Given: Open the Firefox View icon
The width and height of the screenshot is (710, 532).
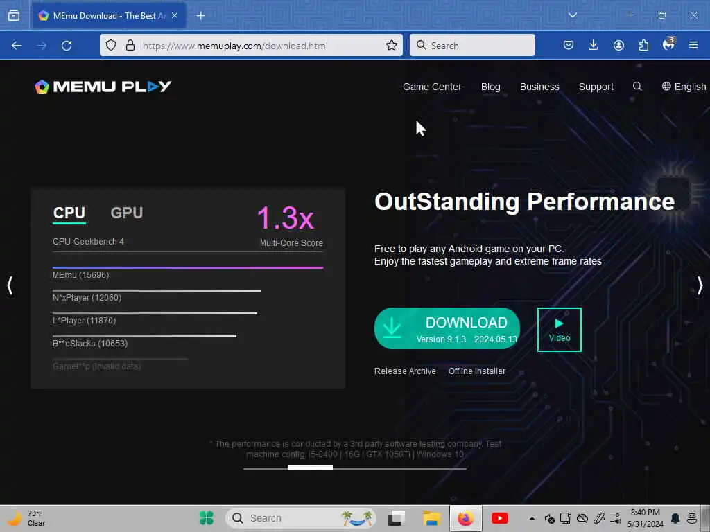Looking at the screenshot, I should (14, 15).
